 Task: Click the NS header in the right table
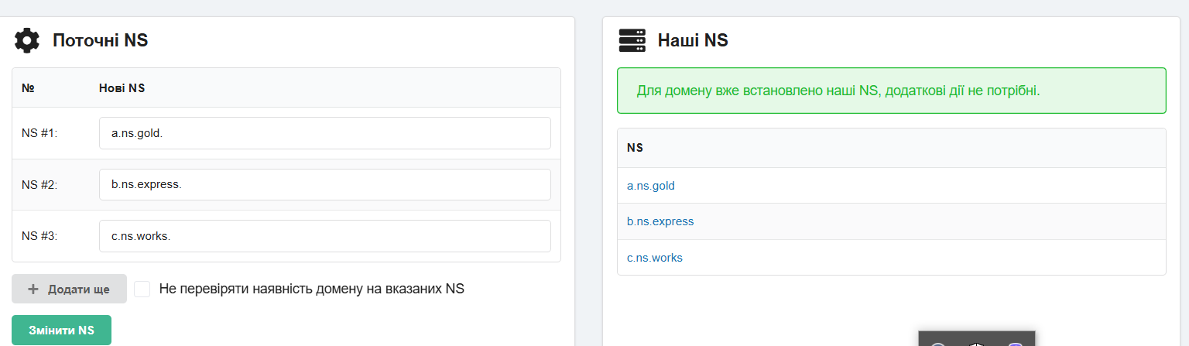click(x=635, y=148)
